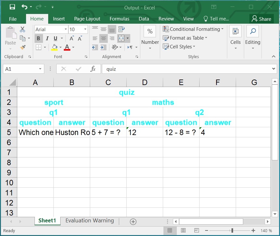Open the Fill Color dropdown arrow

pyautogui.click(x=60, y=47)
